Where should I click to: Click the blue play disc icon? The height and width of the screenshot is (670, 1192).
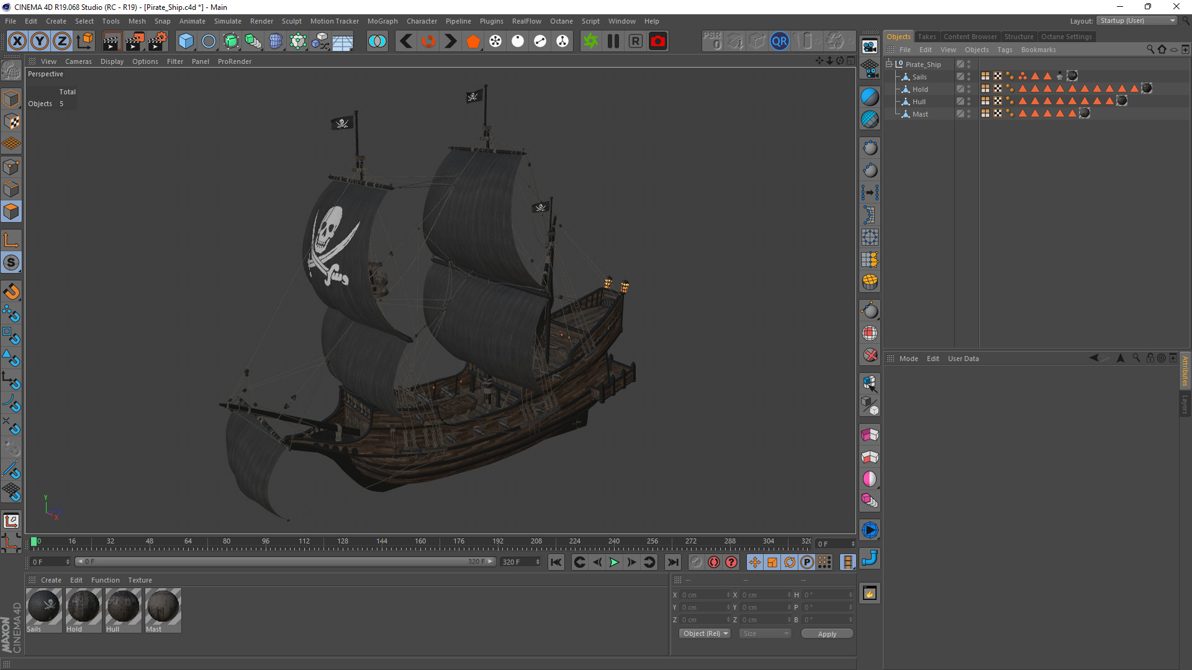(870, 530)
